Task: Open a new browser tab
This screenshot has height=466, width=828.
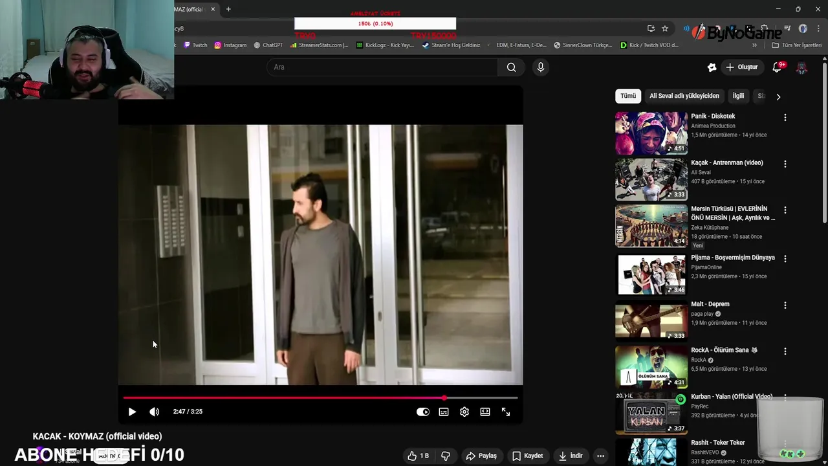Action: coord(228,9)
